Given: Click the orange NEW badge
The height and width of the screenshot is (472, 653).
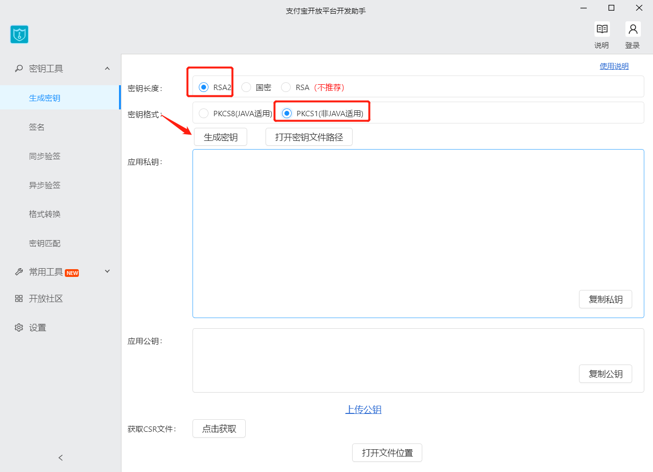Looking at the screenshot, I should (x=72, y=273).
